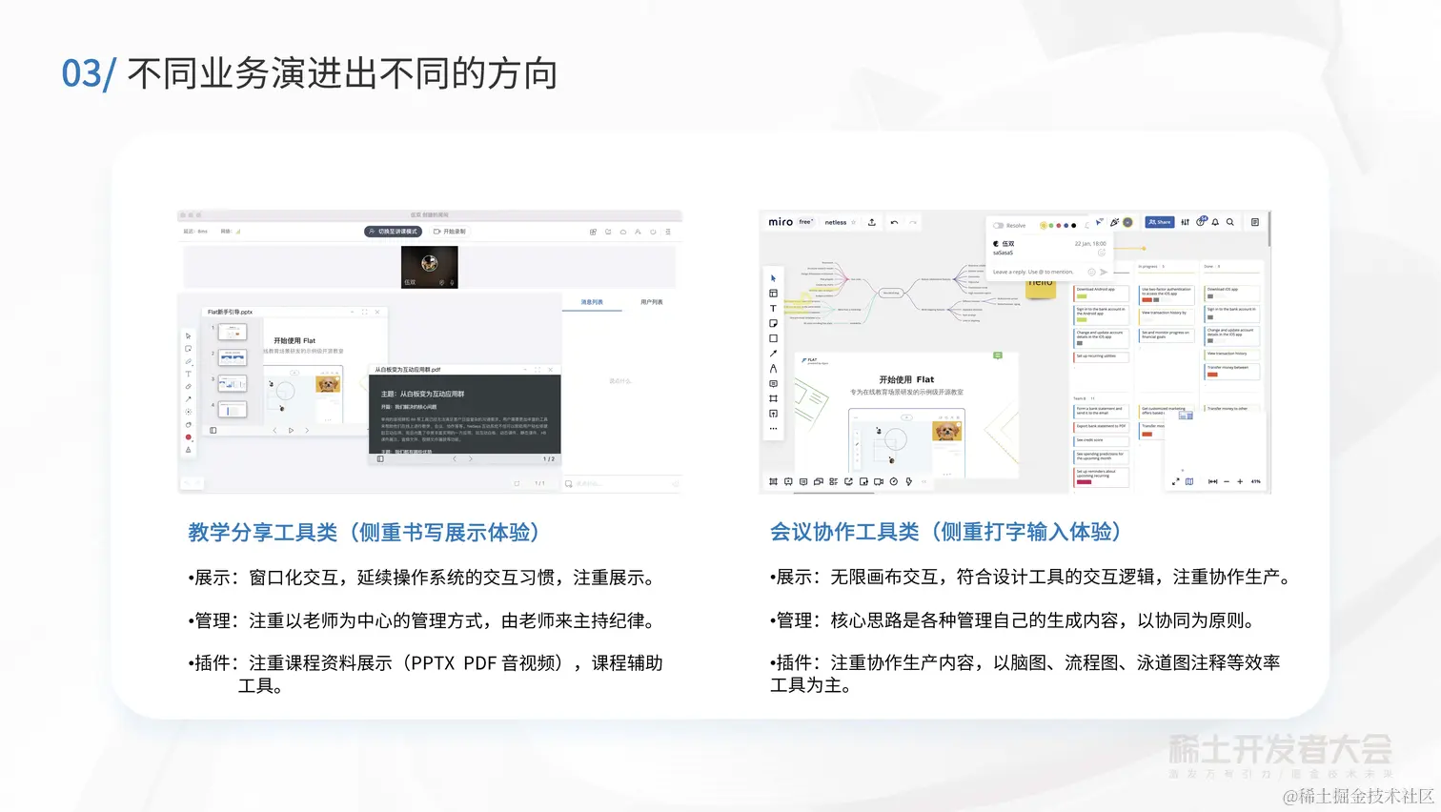Click the fit-to-width icon in Miro
Viewport: 1441px width, 812px height.
pos(1213,481)
